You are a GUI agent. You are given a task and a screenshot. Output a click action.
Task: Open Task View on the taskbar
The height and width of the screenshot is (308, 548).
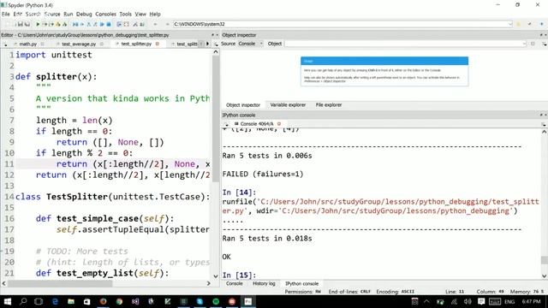[x=39, y=301]
